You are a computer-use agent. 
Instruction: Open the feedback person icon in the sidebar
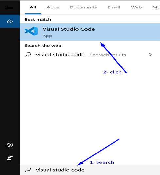[10, 158]
